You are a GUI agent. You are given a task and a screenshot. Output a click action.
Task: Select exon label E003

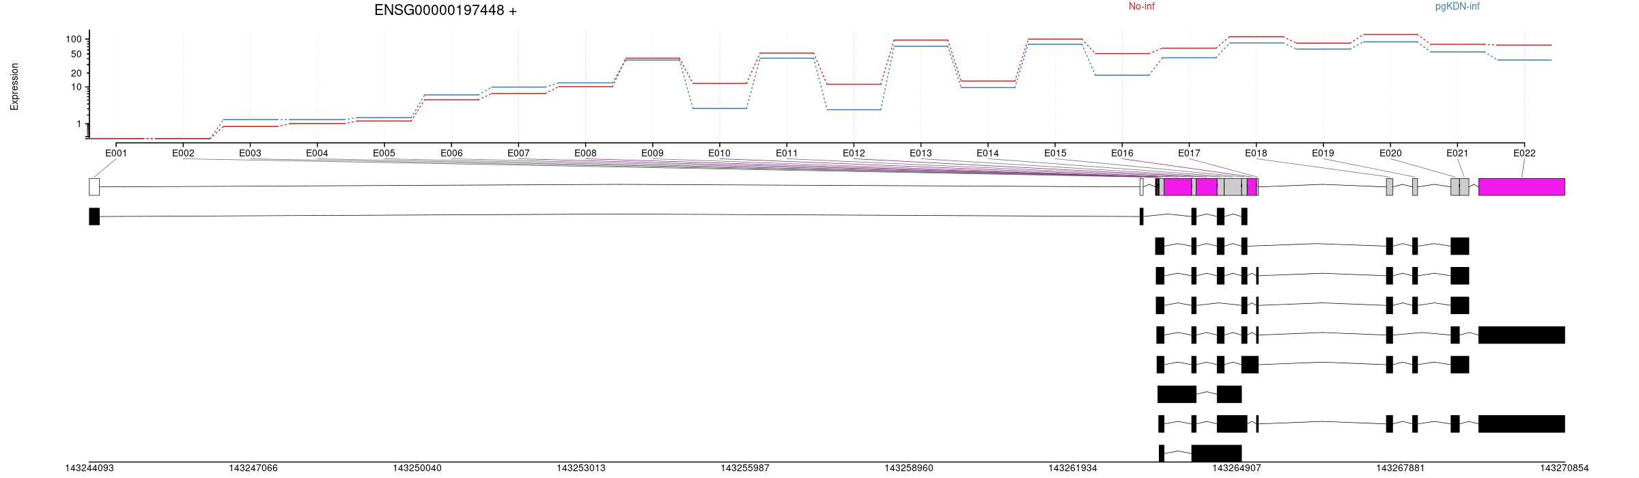coord(250,153)
